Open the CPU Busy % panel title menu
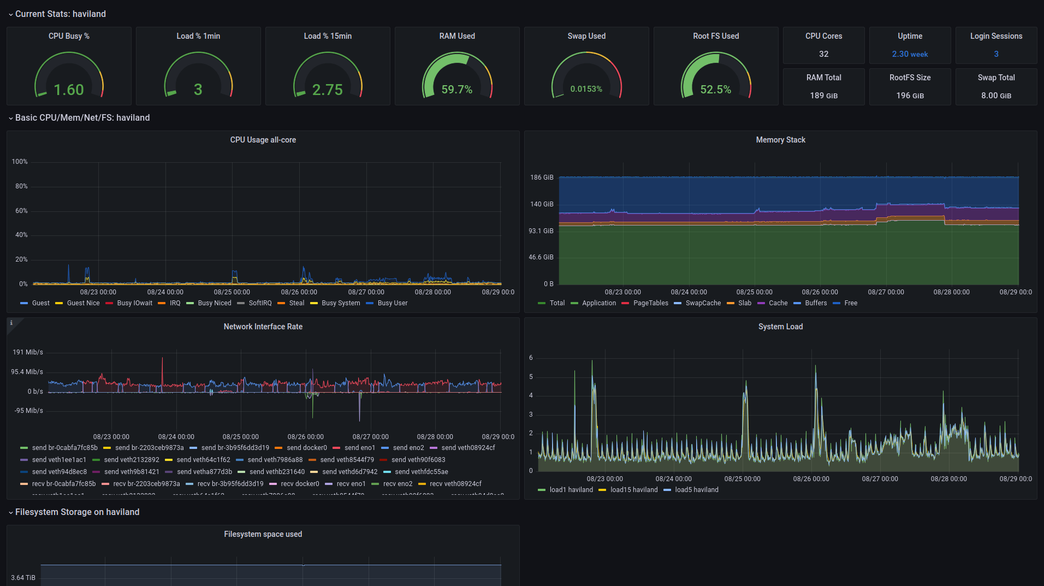1044x586 pixels. click(69, 36)
